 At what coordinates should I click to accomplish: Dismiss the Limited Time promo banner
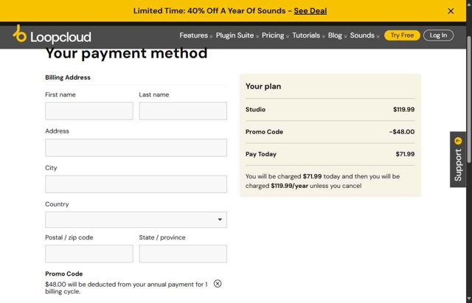click(451, 11)
